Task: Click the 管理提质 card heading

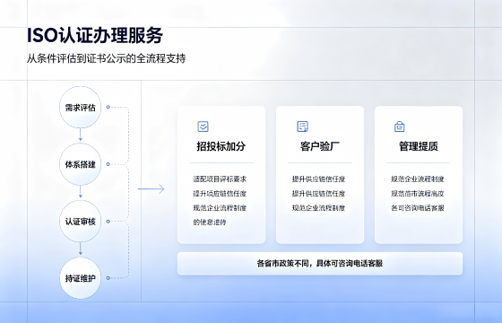Action: tap(419, 146)
